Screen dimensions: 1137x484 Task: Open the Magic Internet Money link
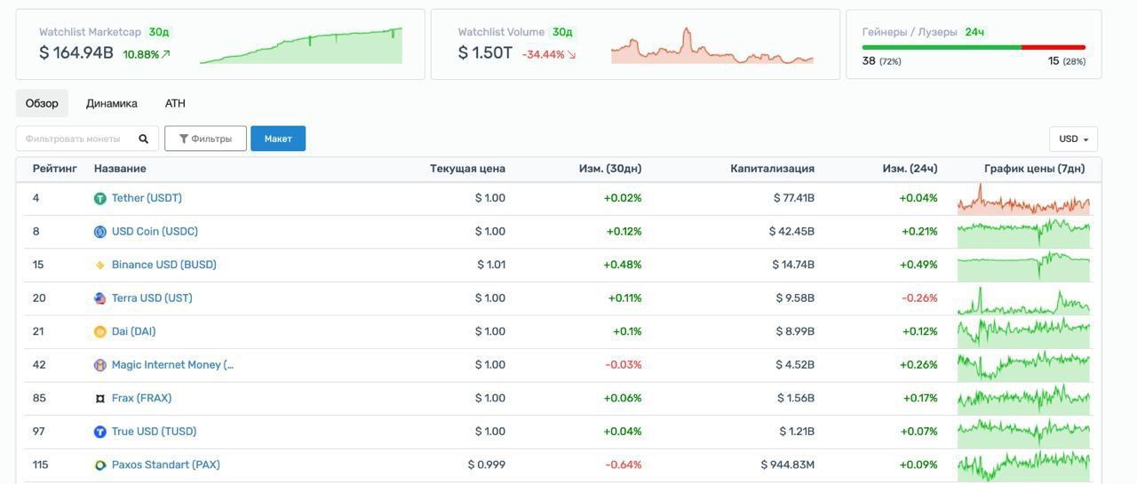tap(172, 364)
